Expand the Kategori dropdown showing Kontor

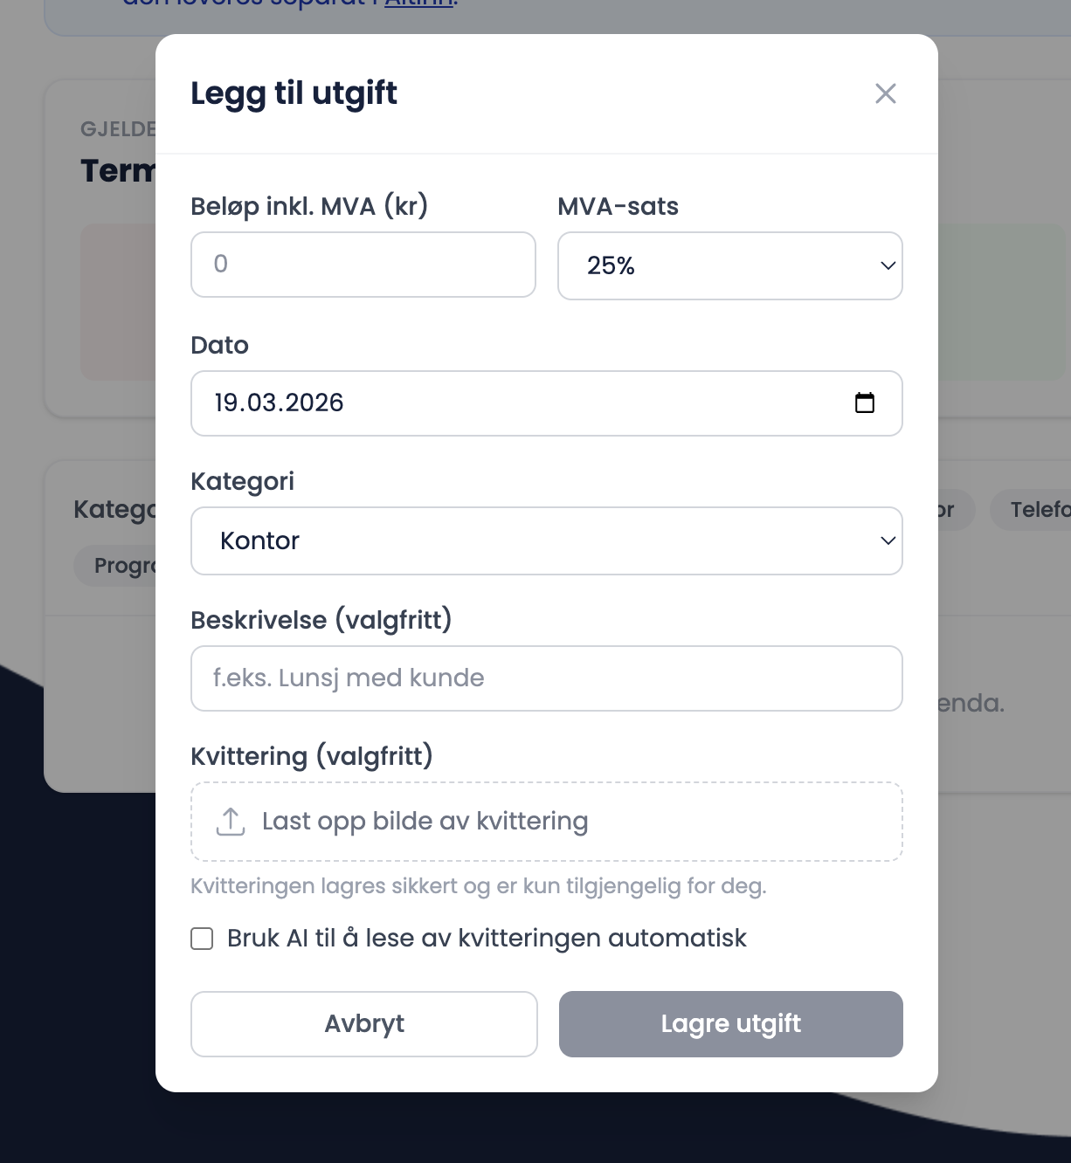tap(546, 540)
